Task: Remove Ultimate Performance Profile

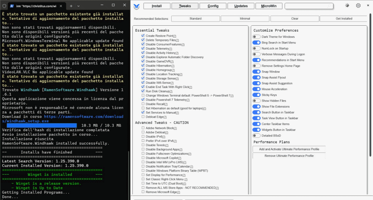Action: (289, 156)
